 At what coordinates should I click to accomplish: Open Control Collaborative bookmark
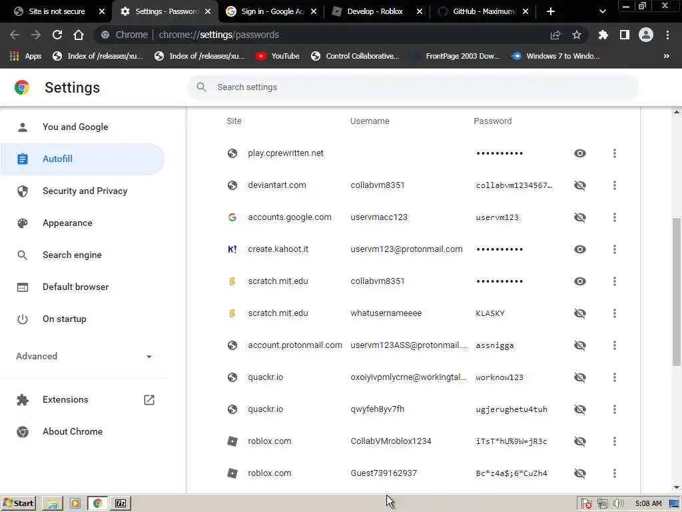(x=355, y=56)
